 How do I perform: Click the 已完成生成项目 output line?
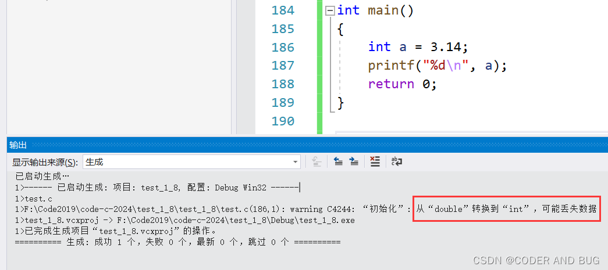click(x=116, y=231)
